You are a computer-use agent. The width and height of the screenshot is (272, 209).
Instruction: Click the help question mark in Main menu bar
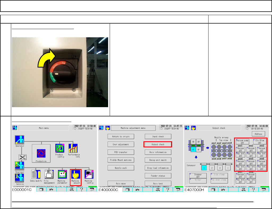[x=82, y=189]
